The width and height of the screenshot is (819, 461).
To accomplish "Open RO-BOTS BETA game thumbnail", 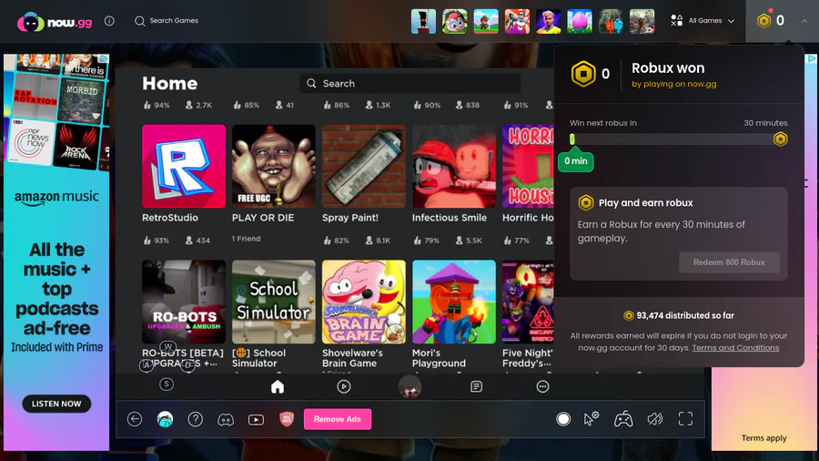I will (x=184, y=302).
